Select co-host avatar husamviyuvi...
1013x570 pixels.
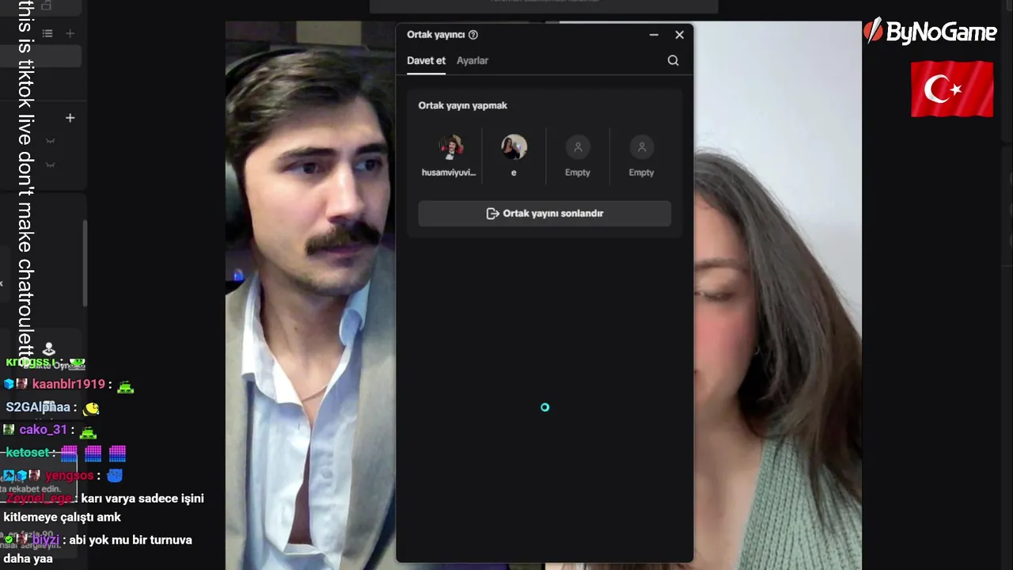(450, 146)
